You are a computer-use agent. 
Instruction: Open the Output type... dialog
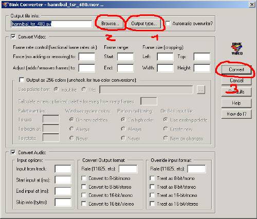[144, 24]
